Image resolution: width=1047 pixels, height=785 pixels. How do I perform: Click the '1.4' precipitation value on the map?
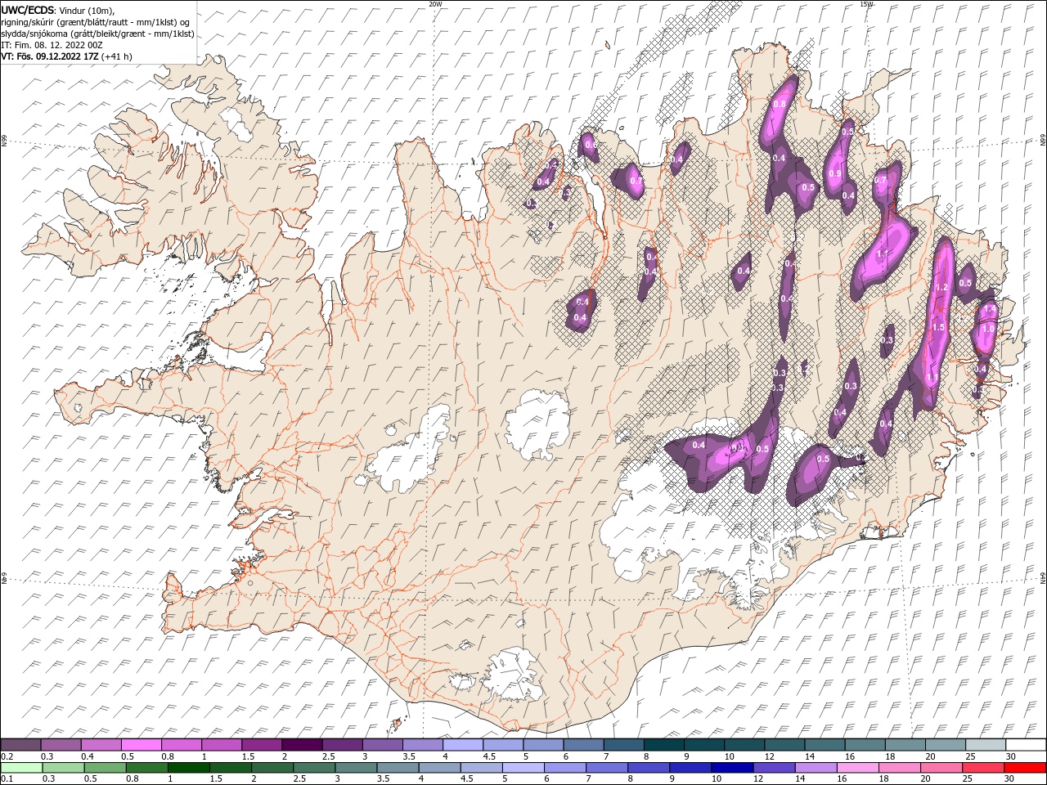click(x=989, y=311)
